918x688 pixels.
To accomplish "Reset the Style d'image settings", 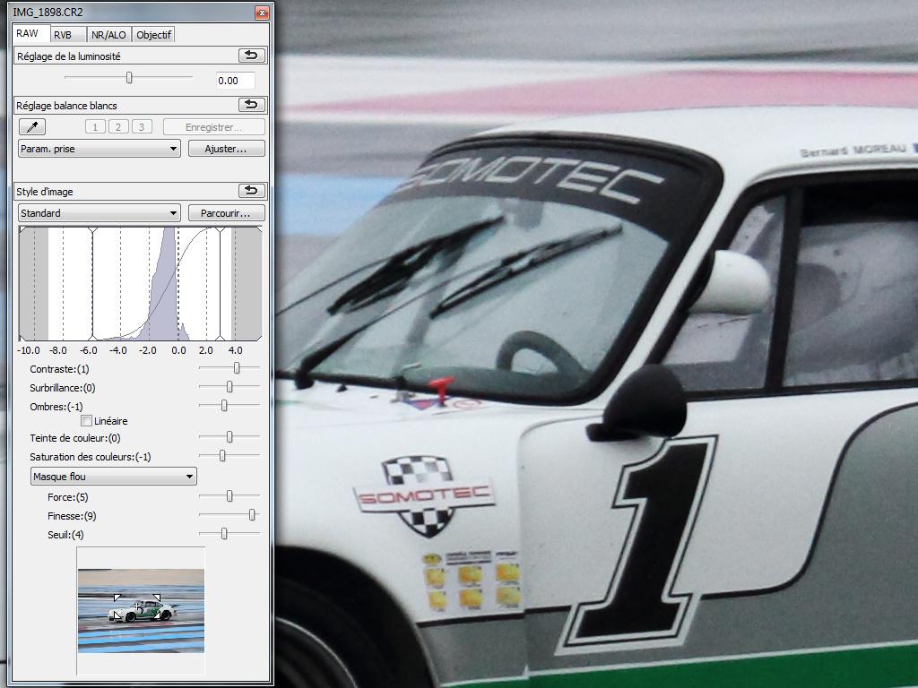I will pyautogui.click(x=252, y=191).
